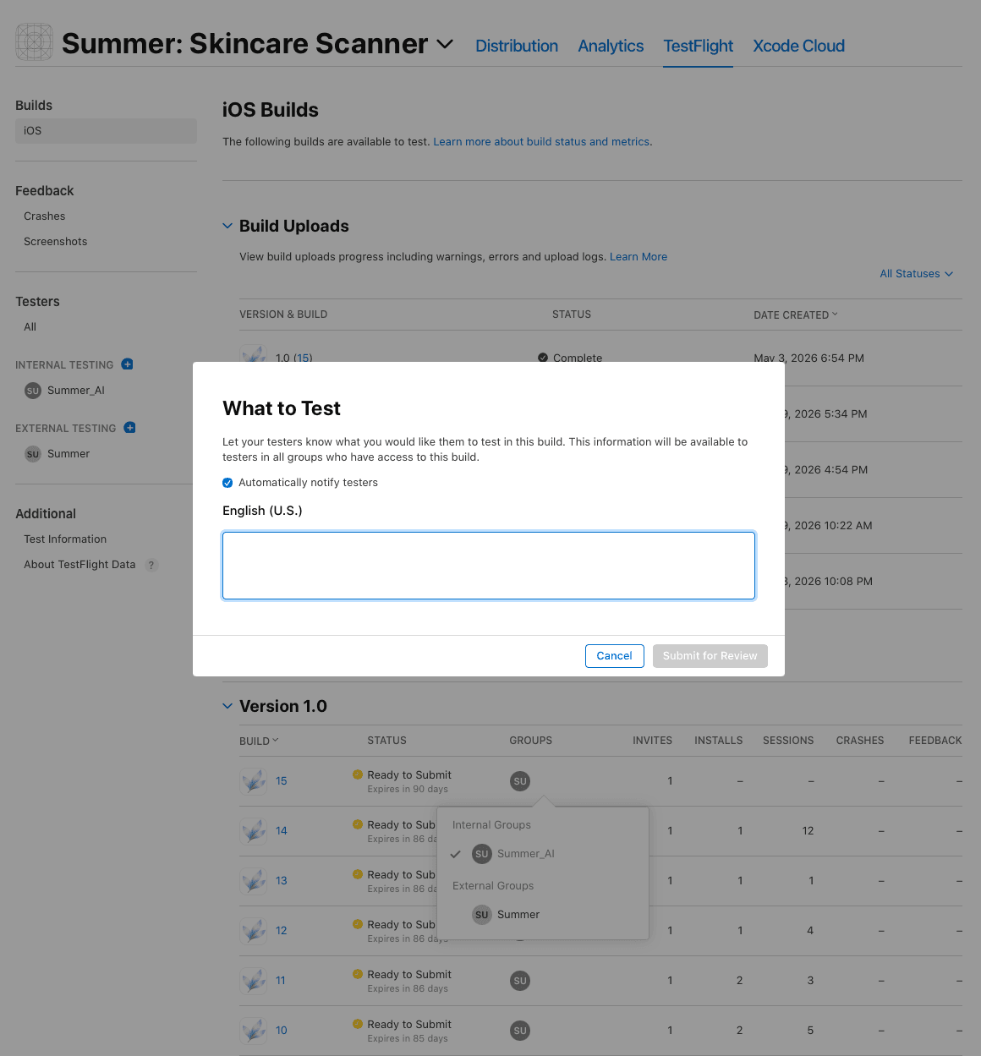Open build 12 link
Screen dimensions: 981x1056
click(282, 931)
